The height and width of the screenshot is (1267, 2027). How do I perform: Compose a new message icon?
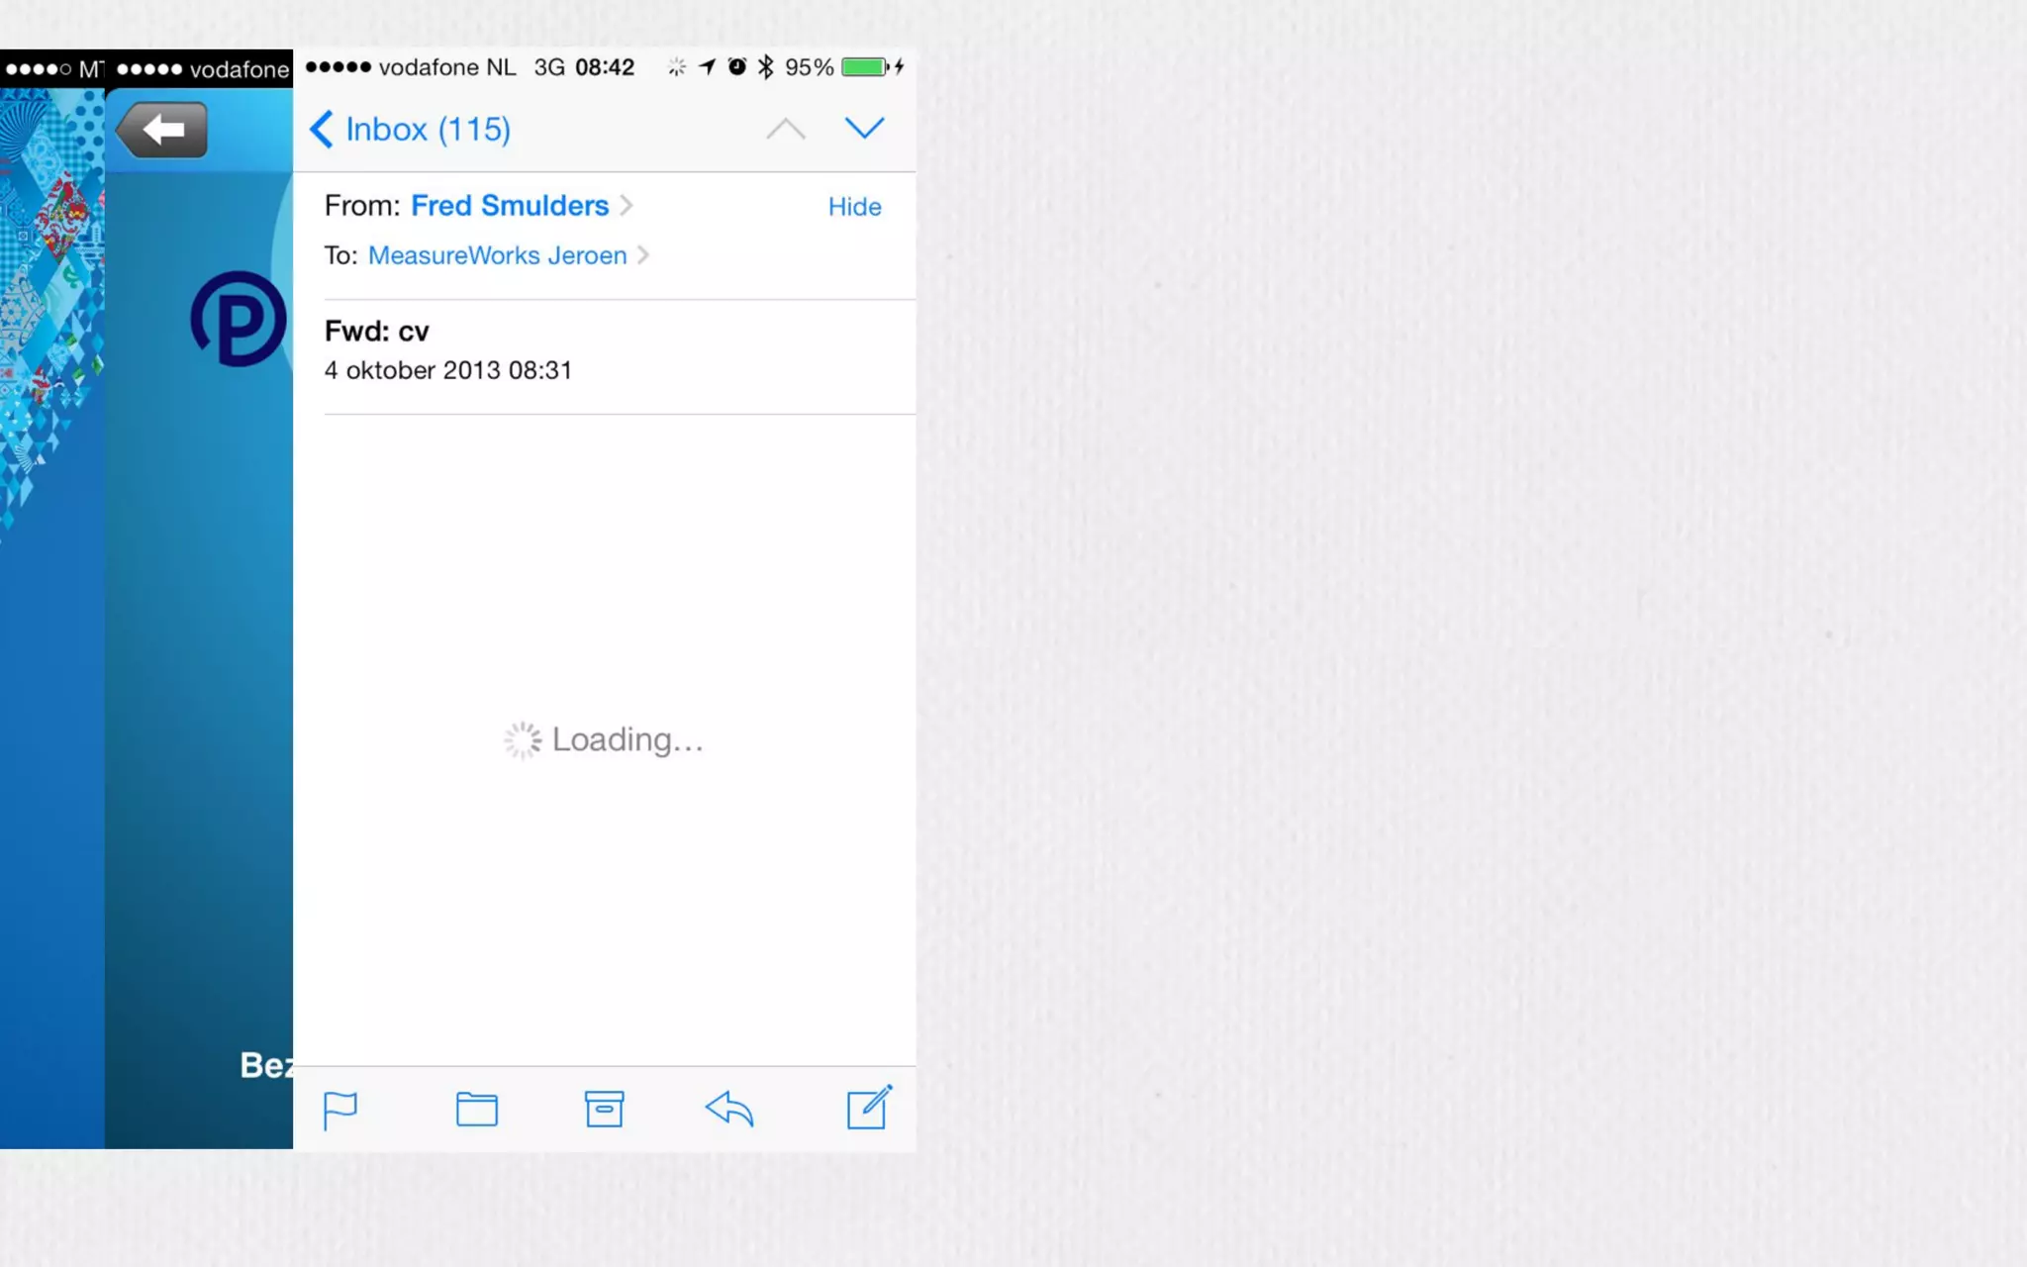click(869, 1108)
